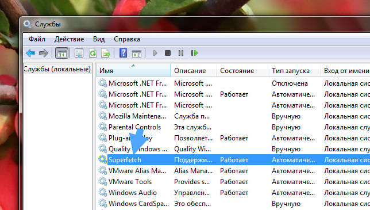This screenshot has width=370, height=210.
Task: Select the VMware Alias Ma... service
Action: coord(137,171)
